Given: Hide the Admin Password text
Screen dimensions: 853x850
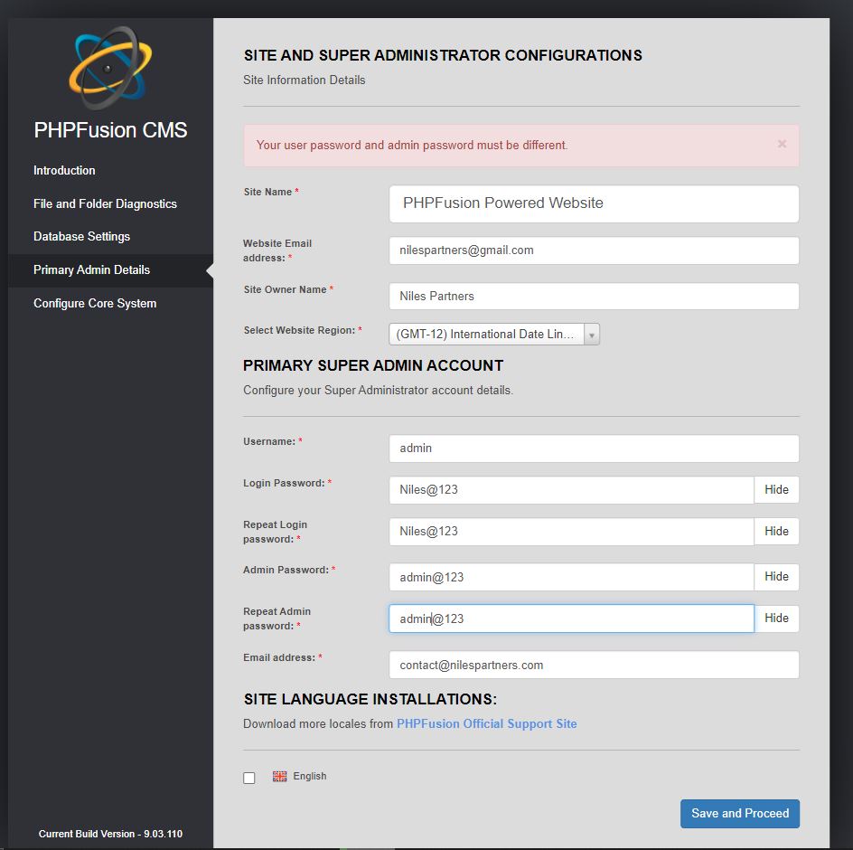Looking at the screenshot, I should click(776, 577).
